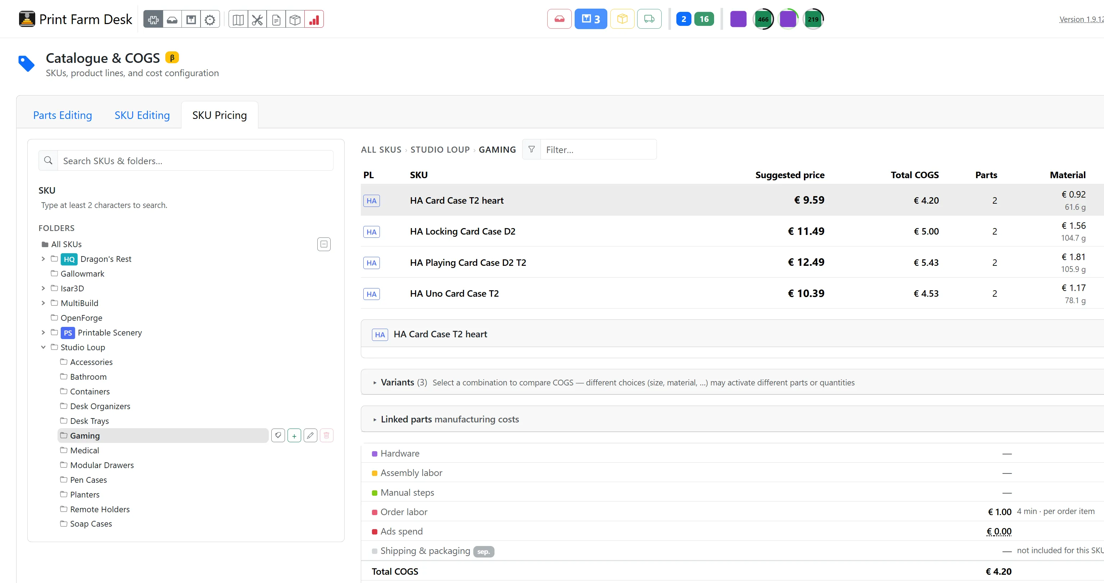Open the Version 1.9.12 link

click(x=1081, y=19)
